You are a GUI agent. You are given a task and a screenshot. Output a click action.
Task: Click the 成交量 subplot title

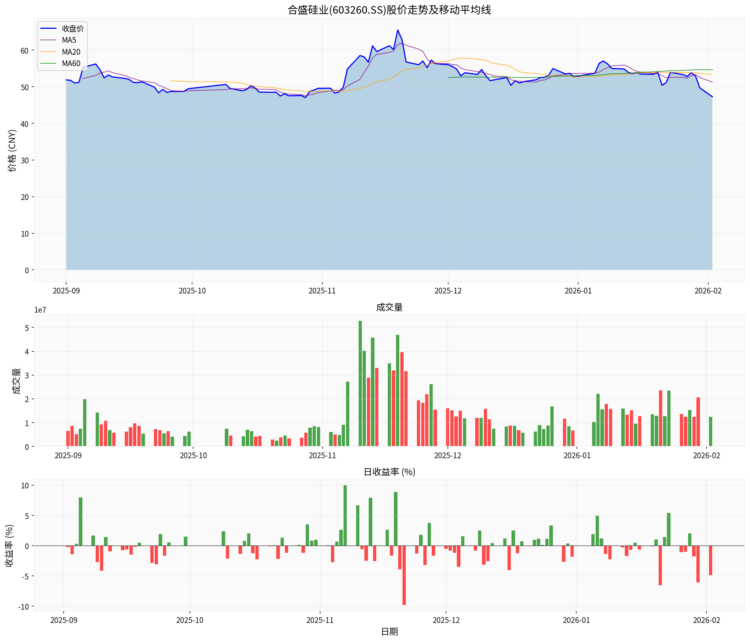(389, 307)
